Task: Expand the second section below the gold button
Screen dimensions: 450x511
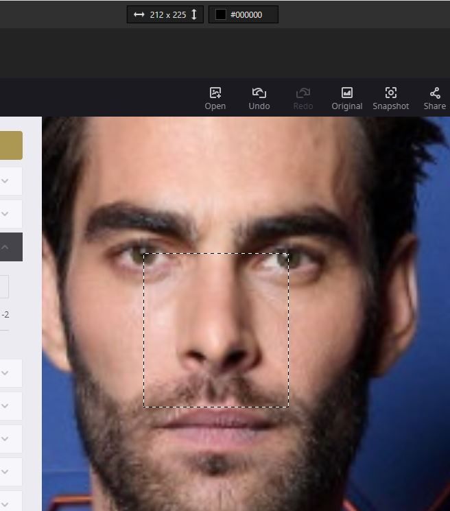Action: [x=5, y=214]
